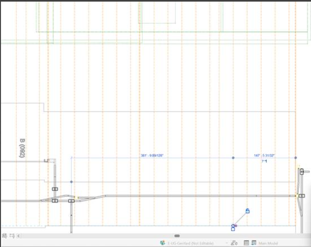Click the monitor icon just left of Main Model
The height and width of the screenshot is (247, 311).
coord(254,243)
